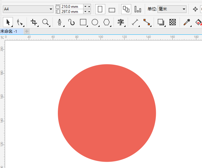Select the Pen tool
Image resolution: width=202 pixels, height=168 pixels.
tap(59, 22)
